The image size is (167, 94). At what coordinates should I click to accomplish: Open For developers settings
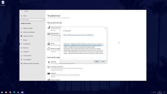point(27,60)
